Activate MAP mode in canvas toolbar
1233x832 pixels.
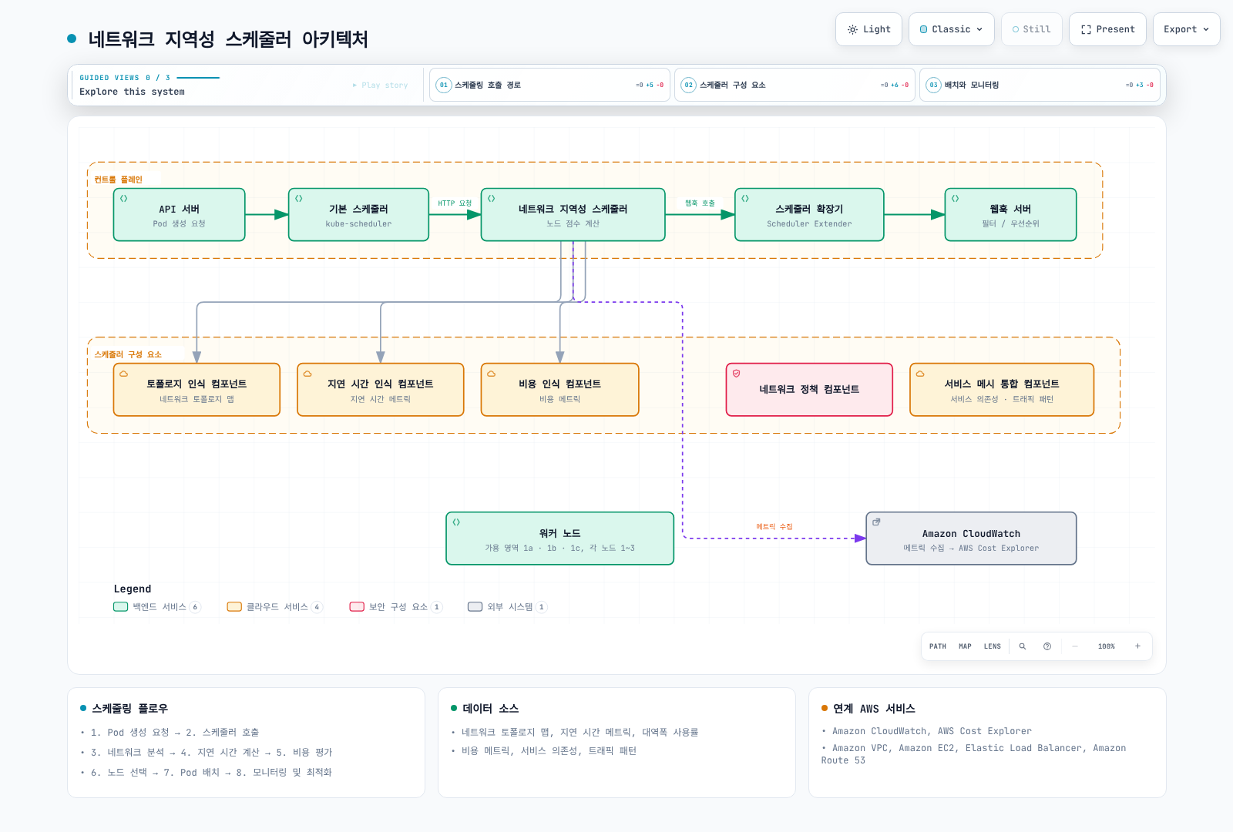[x=965, y=646]
